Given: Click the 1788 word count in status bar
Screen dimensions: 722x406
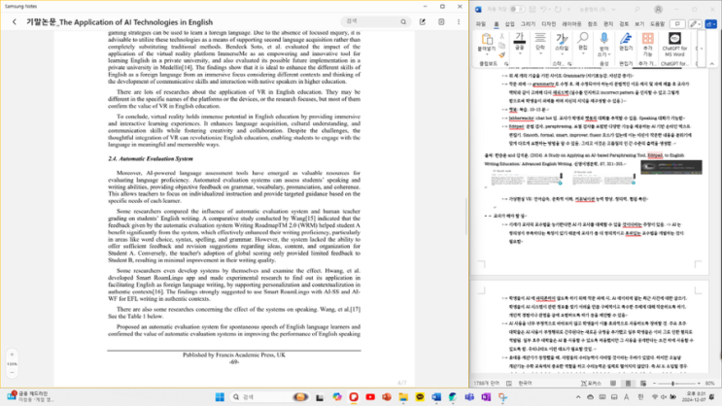Looking at the screenshot, I should 486,383.
